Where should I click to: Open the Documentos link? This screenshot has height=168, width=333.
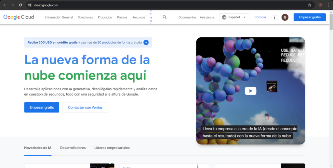click(188, 18)
